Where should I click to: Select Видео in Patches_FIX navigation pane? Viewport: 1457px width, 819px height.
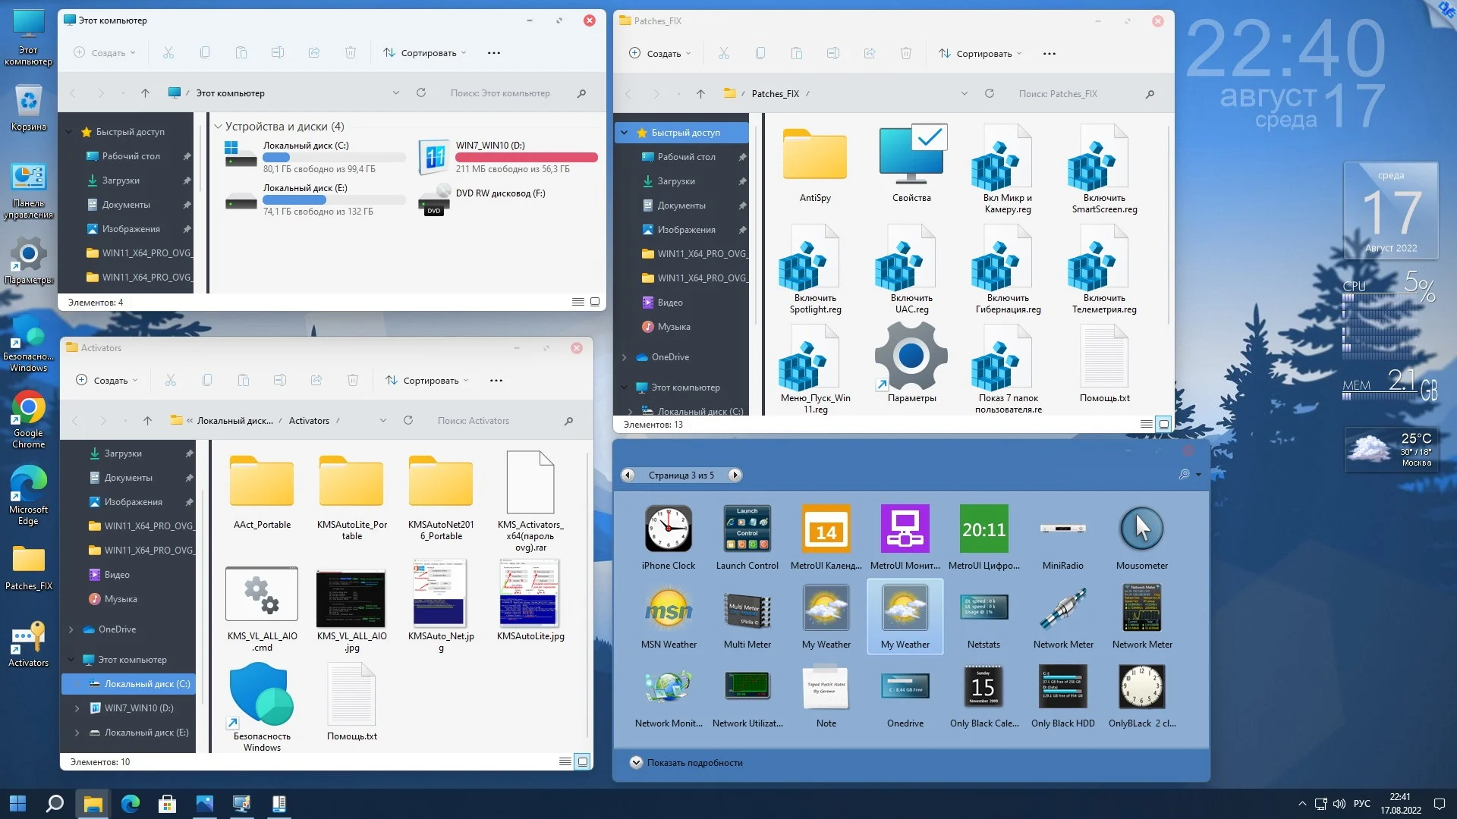tap(669, 303)
